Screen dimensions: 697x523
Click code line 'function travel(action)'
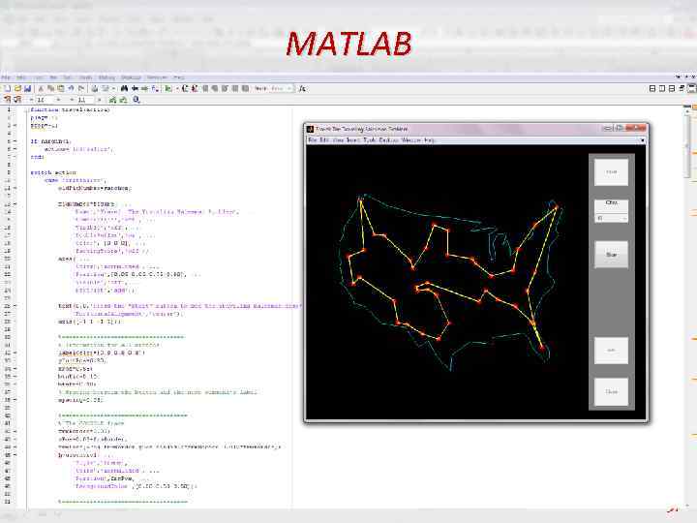click(70, 109)
